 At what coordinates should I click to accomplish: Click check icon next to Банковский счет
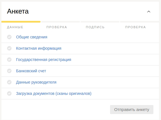coord(9,71)
